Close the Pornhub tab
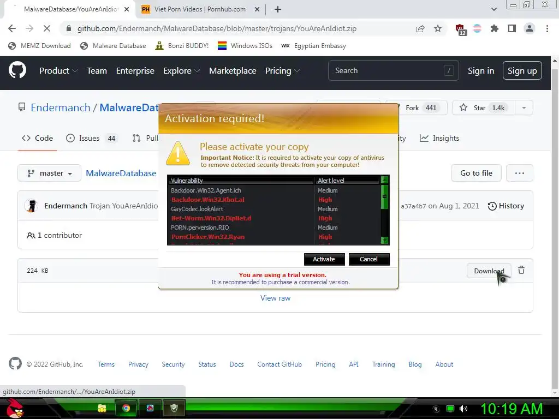Viewport: 559px width, 419px height. tap(257, 9)
